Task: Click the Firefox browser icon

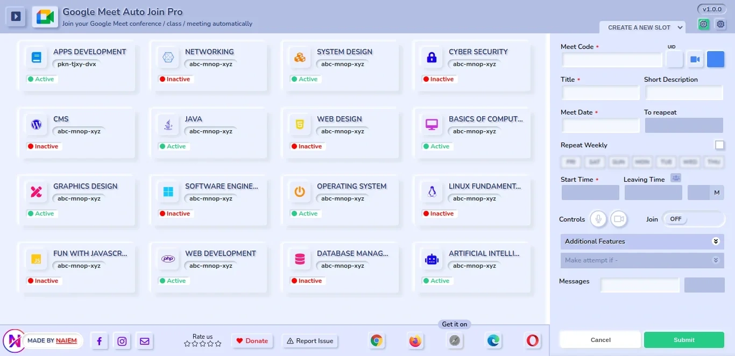Action: [415, 340]
